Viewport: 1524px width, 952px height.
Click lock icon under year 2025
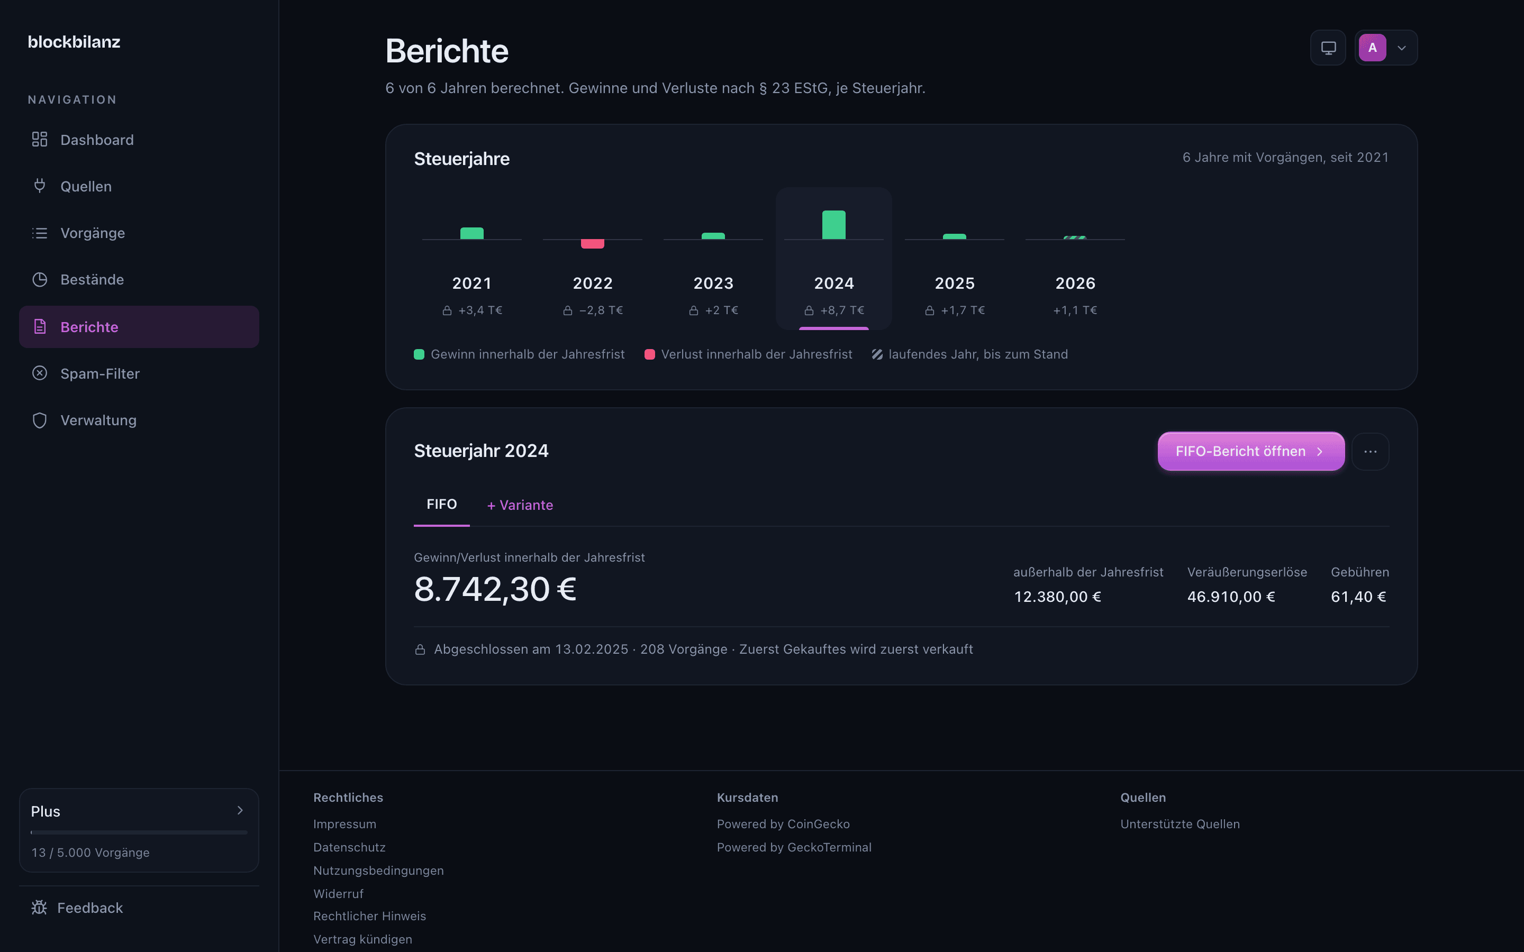(930, 310)
